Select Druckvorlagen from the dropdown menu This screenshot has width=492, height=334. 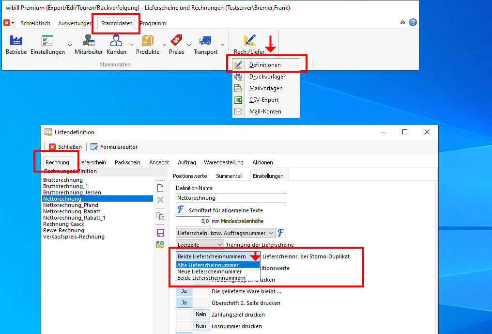point(268,77)
